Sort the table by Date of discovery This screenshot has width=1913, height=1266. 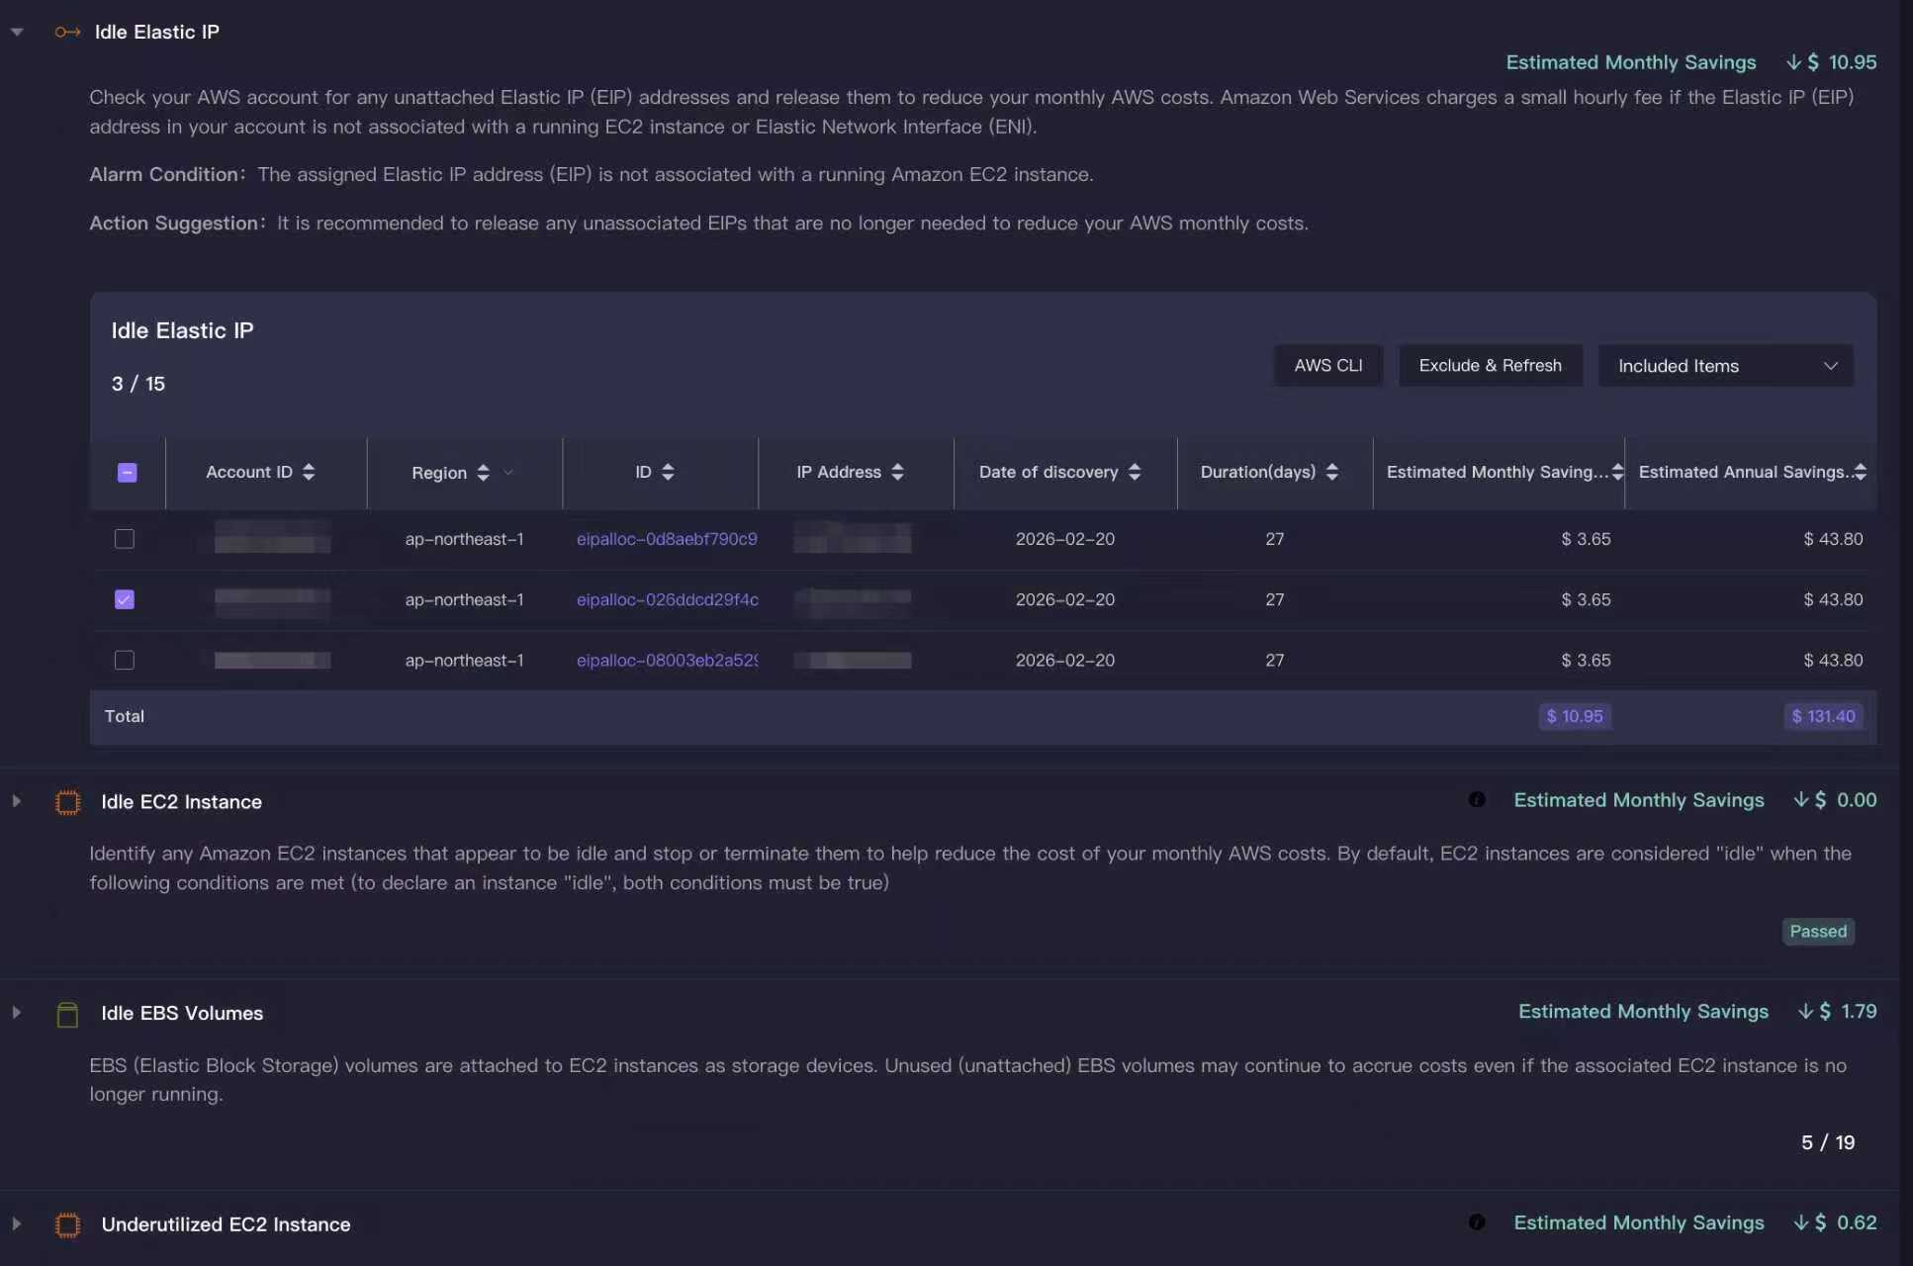(x=1134, y=472)
